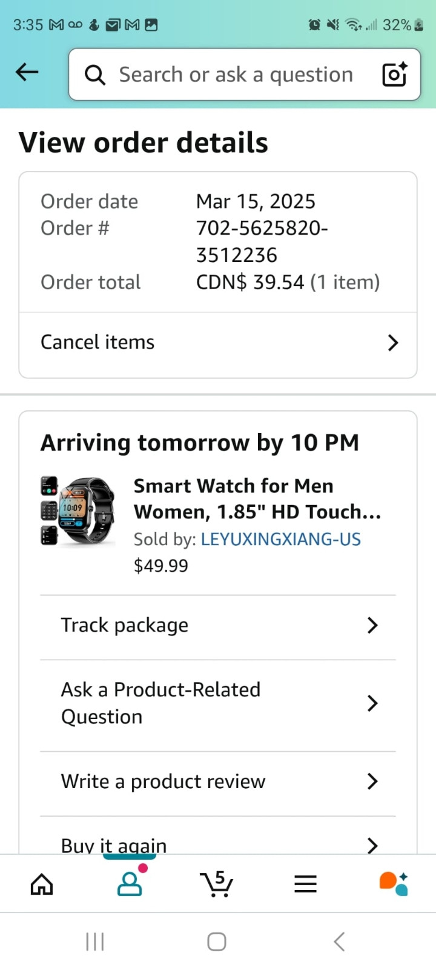This screenshot has width=436, height=970.
Task: Expand the Cancel items chevron
Action: click(x=393, y=343)
